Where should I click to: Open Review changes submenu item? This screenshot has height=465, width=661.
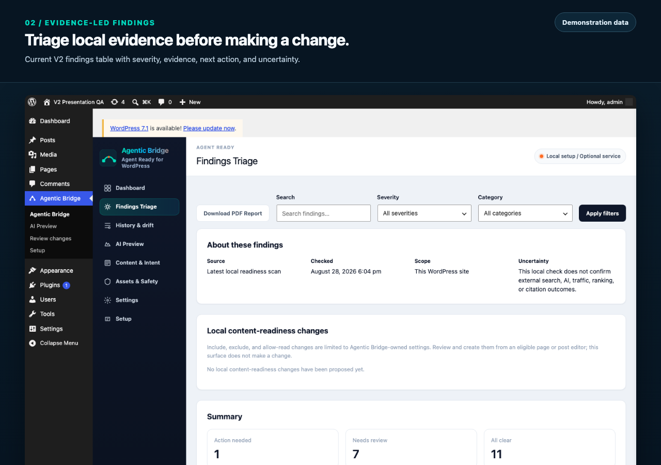[51, 238]
